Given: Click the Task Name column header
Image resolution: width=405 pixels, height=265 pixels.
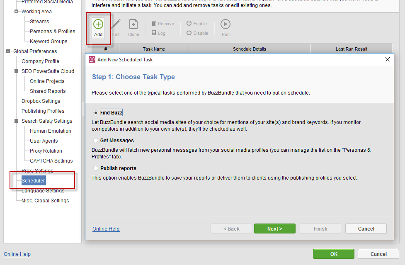Looking at the screenshot, I should click(x=154, y=49).
